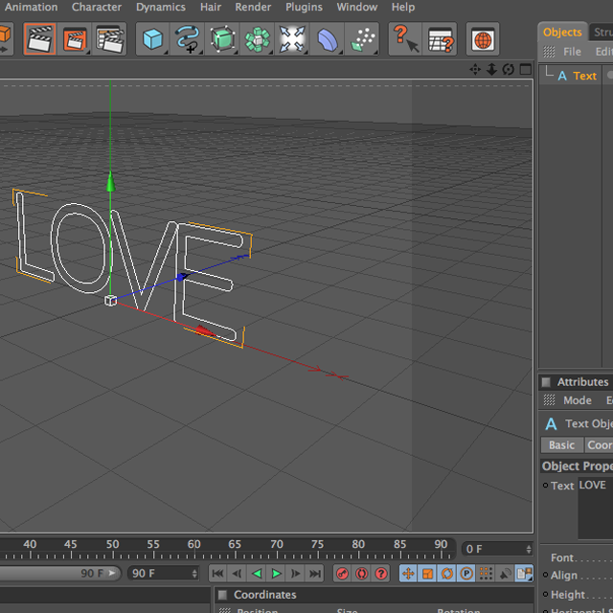This screenshot has height=613, width=613.
Task: Toggle position keyframe recording button
Action: (407, 574)
